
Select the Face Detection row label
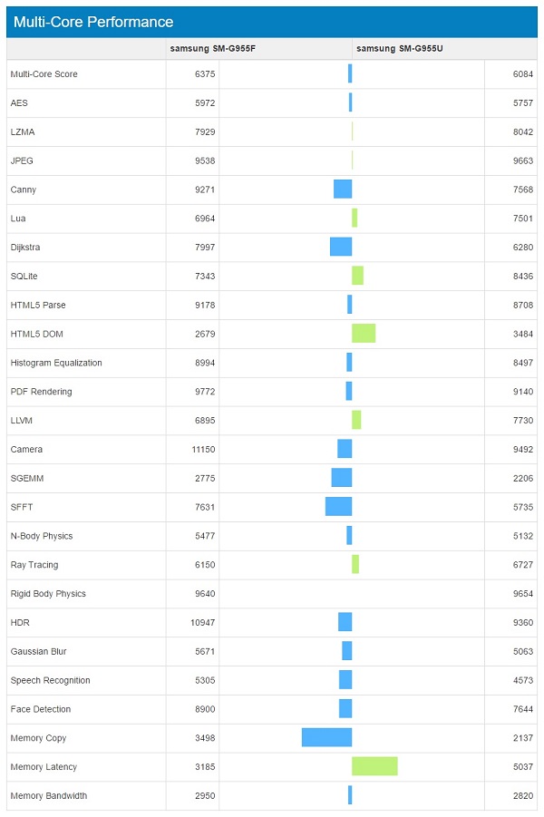(41, 709)
